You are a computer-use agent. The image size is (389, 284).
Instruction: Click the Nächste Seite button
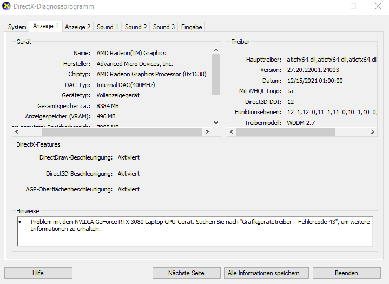(186, 273)
